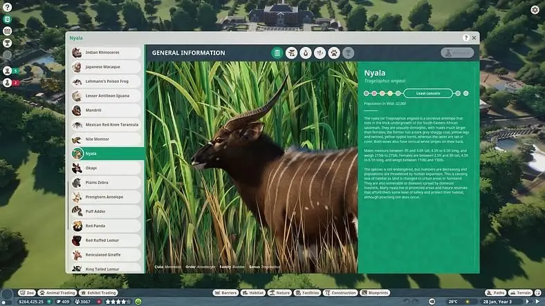Image resolution: width=545 pixels, height=306 pixels.
Task: Click the green smiley happiness icon
Action: tap(138, 302)
